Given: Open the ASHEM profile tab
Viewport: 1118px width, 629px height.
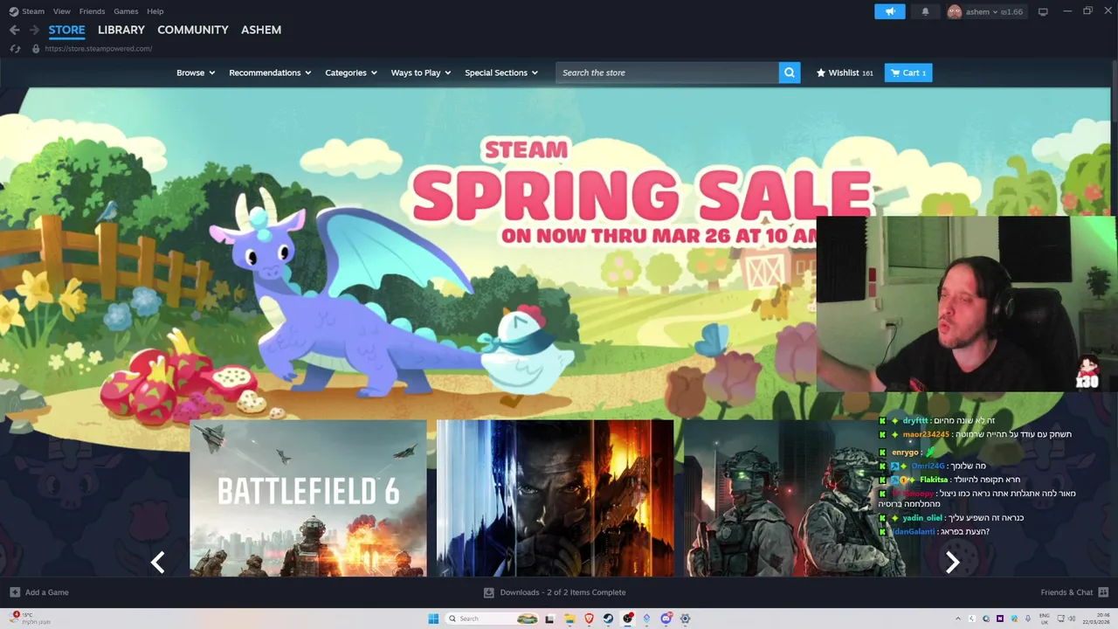Looking at the screenshot, I should coord(261,30).
